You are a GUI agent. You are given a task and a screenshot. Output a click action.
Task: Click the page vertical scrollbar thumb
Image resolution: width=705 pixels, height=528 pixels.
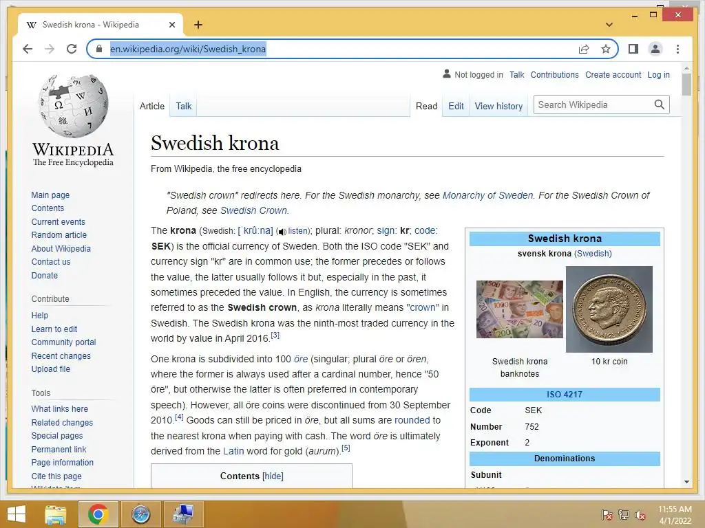[x=686, y=85]
